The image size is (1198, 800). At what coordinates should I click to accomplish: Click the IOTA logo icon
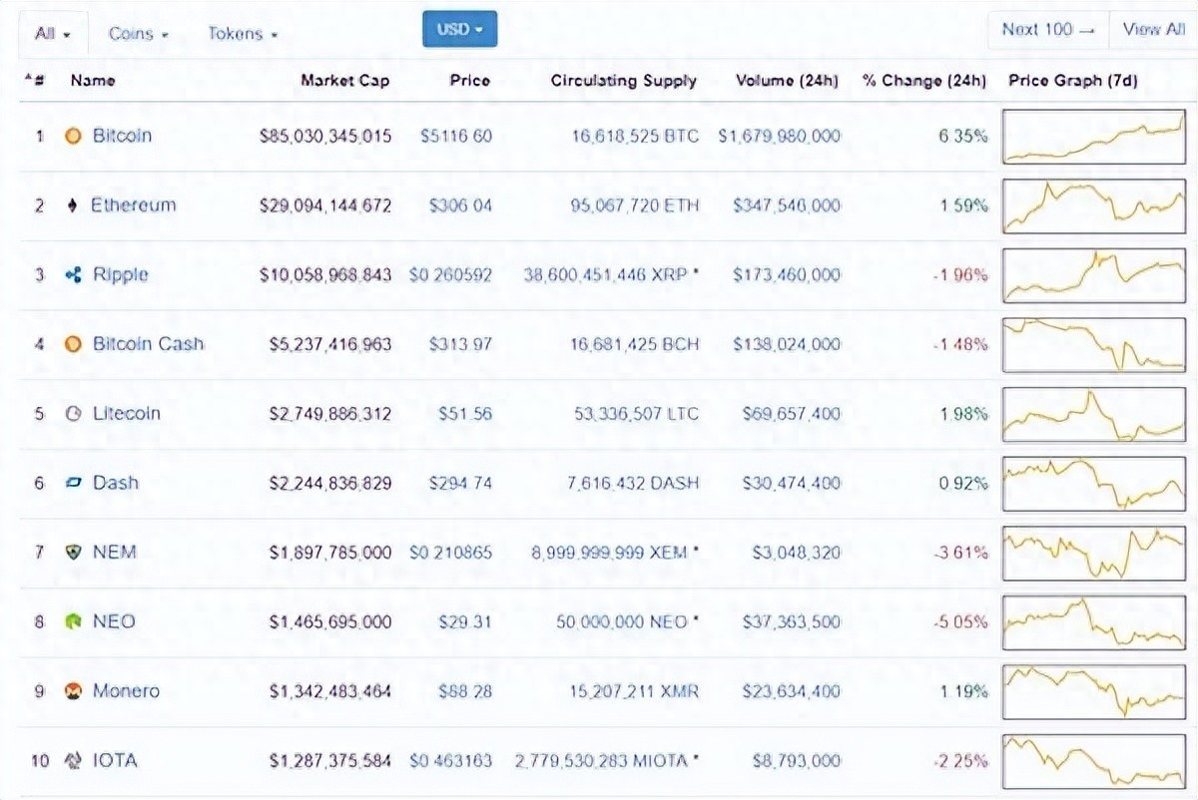pyautogui.click(x=73, y=760)
